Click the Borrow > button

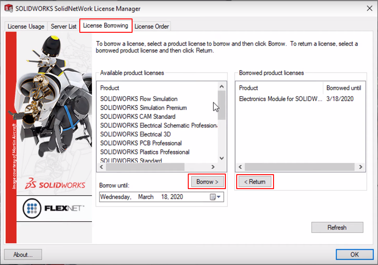pos(207,182)
